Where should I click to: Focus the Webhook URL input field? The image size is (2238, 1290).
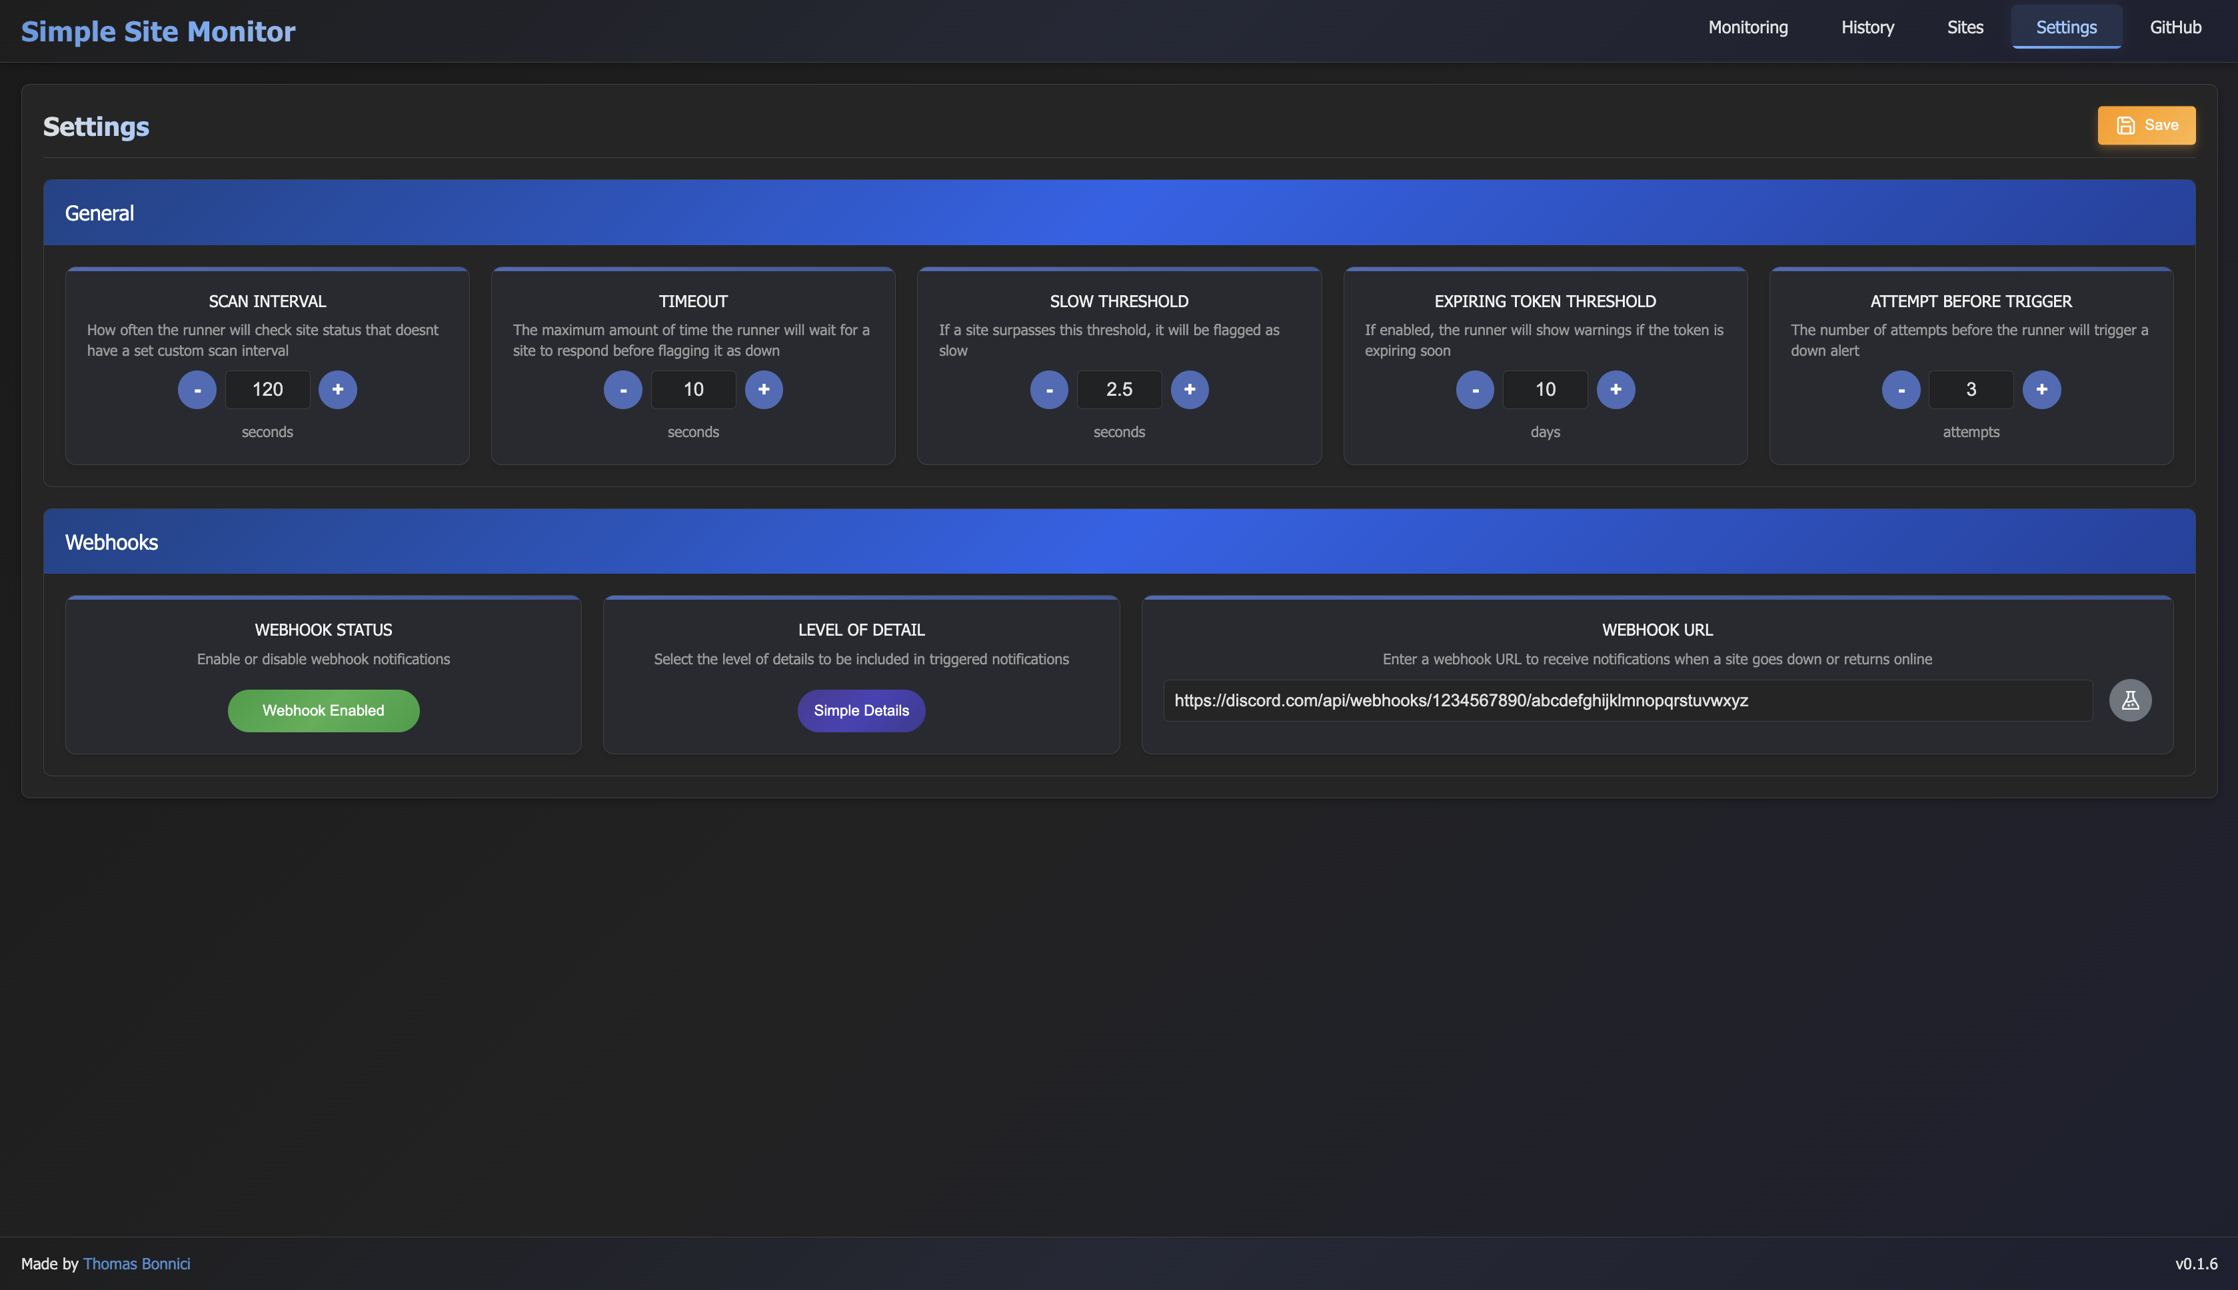(1628, 701)
